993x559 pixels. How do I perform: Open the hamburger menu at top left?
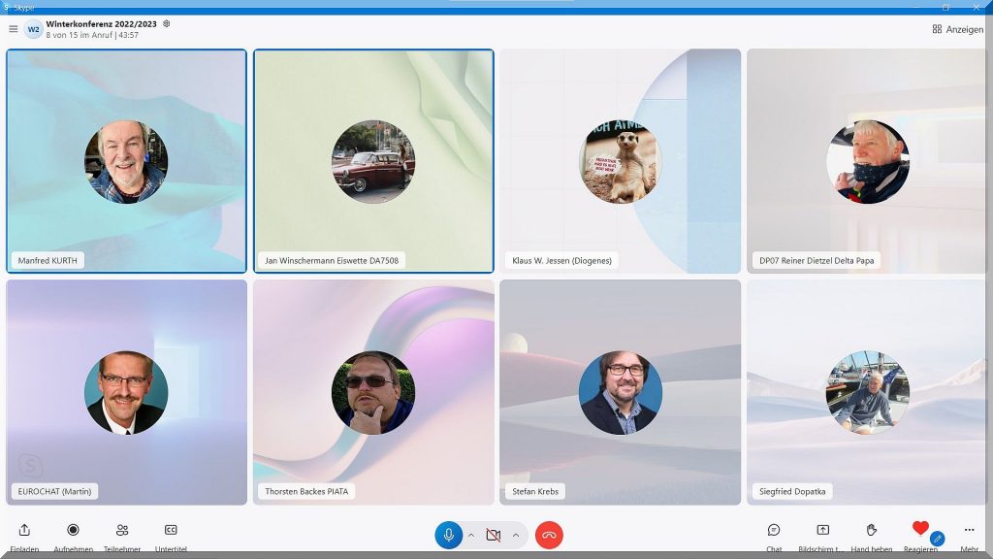(x=13, y=29)
